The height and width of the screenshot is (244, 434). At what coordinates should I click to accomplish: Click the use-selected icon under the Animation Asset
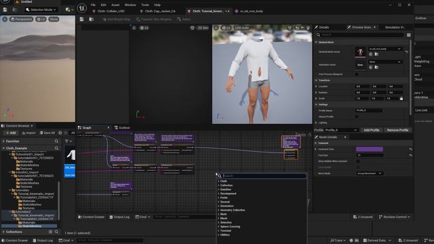pyautogui.click(x=371, y=67)
